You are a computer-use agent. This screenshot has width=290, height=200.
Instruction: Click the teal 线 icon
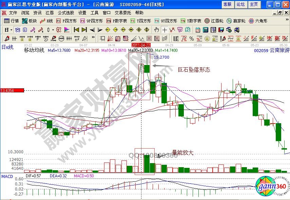(x=188, y=30)
